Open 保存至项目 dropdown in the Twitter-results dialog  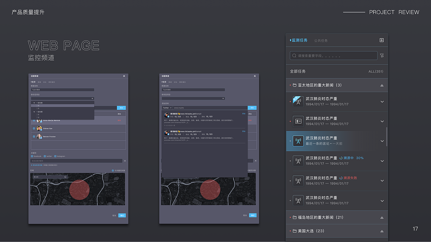(x=193, y=98)
